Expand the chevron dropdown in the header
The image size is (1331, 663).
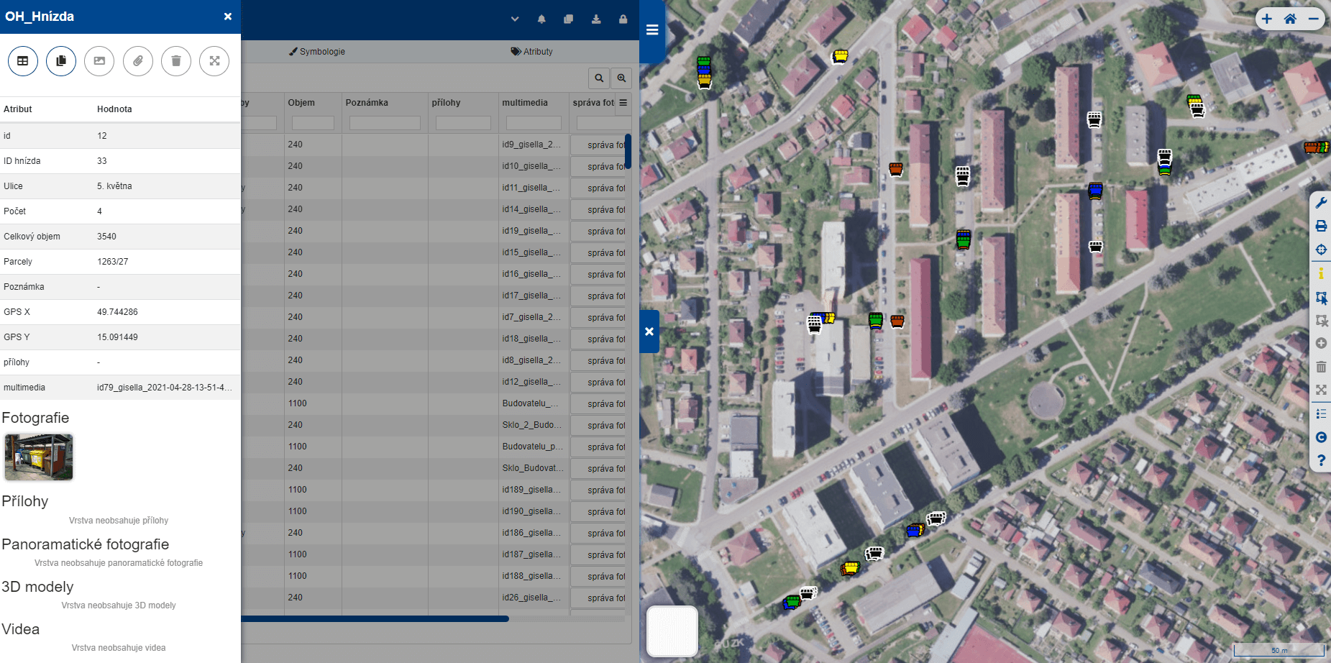pyautogui.click(x=515, y=19)
